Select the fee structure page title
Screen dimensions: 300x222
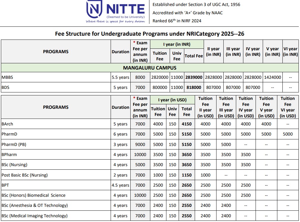tap(150, 34)
